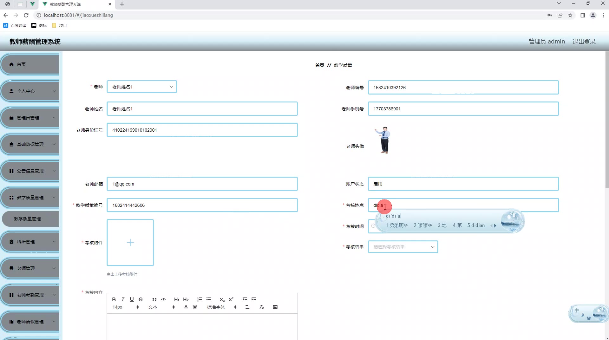Apply subscript formatting
Screen dimensions: 609x340
pos(222,299)
